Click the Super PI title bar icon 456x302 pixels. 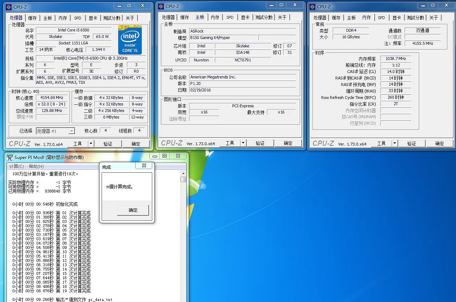[10, 157]
